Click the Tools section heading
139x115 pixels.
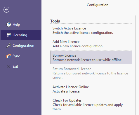[x=55, y=21]
